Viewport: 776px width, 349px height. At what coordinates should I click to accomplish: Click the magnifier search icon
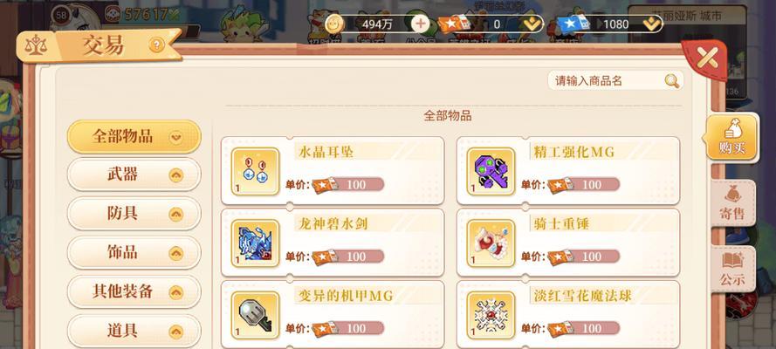click(671, 80)
